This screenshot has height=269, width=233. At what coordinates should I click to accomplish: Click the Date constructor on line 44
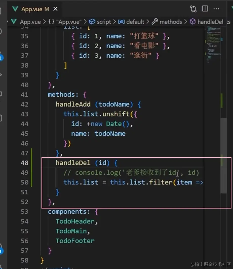[x=114, y=124]
